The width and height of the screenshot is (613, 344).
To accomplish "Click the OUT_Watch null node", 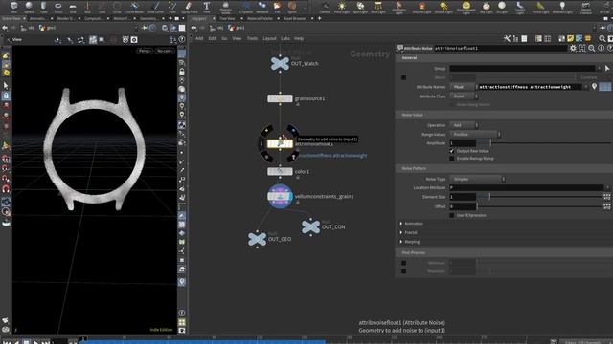I will click(280, 63).
